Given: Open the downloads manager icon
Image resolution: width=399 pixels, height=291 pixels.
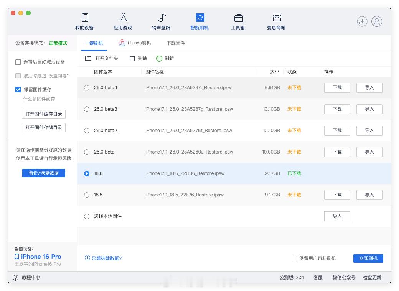Looking at the screenshot, I should pos(362,21).
